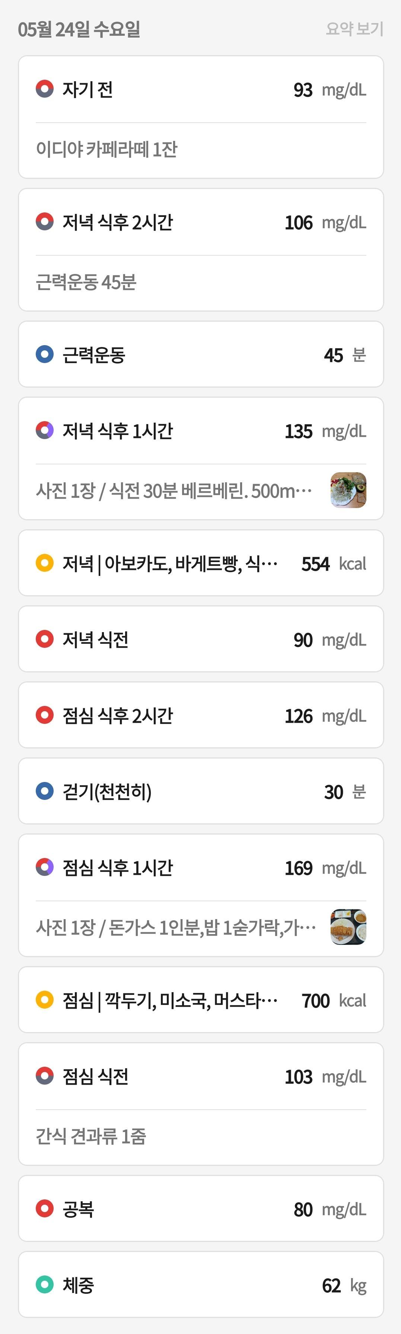Click the green ring icon beside 체중
Viewport: 401px width, 1334px height.
(x=45, y=1284)
